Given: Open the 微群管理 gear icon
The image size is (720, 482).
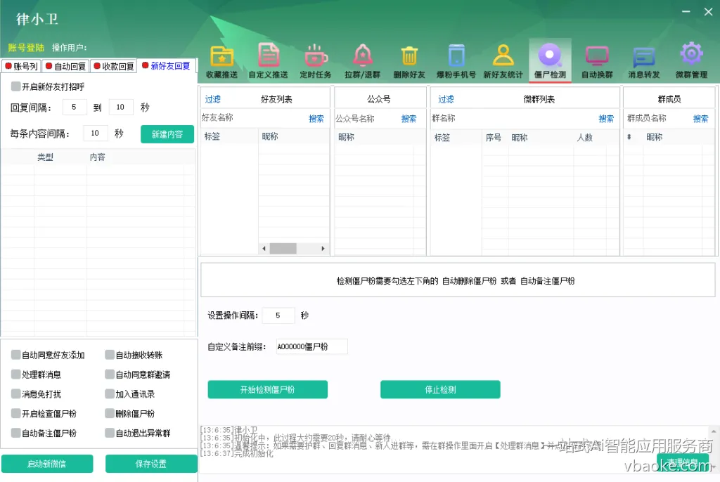Looking at the screenshot, I should (x=692, y=54).
